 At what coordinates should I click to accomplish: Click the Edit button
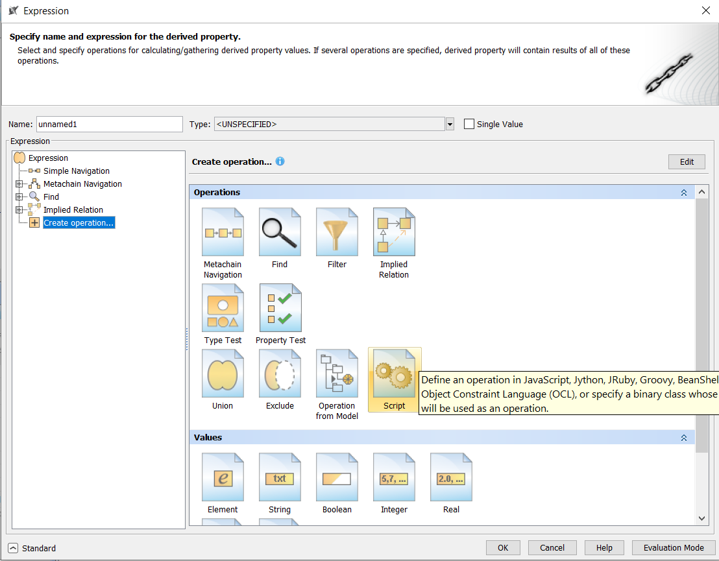click(x=687, y=161)
